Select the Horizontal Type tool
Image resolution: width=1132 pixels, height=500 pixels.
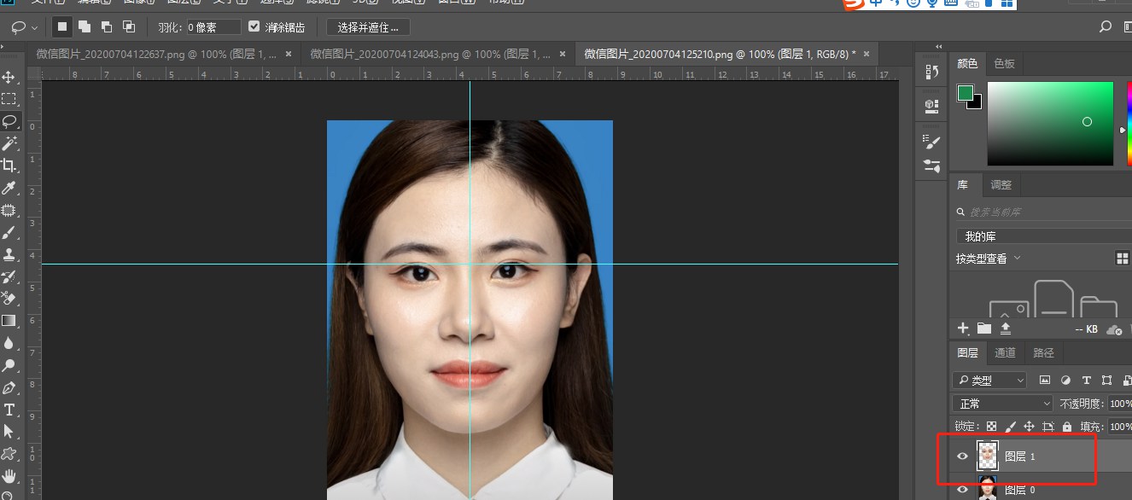click(9, 410)
